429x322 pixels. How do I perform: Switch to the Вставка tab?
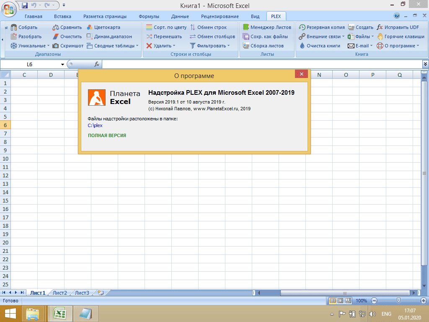62,16
